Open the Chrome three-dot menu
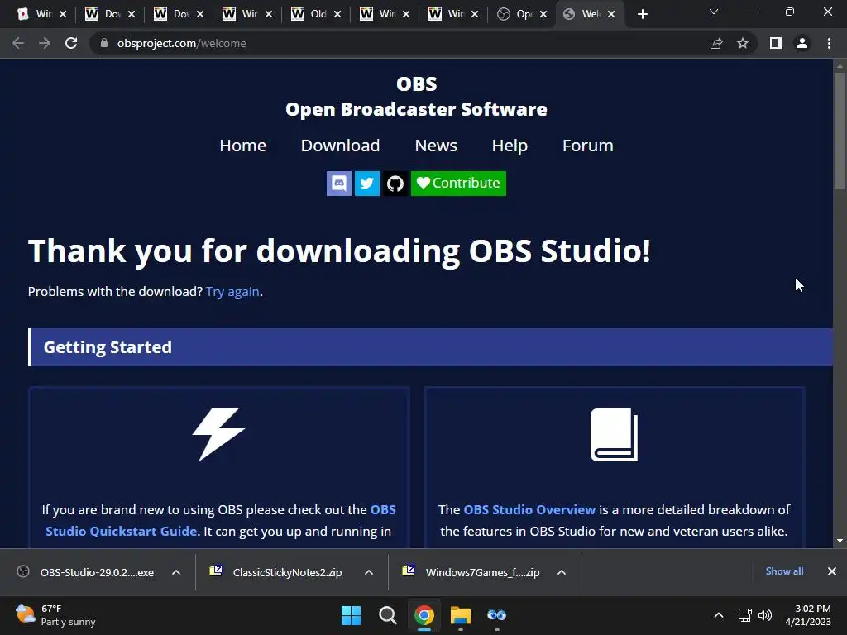 (829, 43)
